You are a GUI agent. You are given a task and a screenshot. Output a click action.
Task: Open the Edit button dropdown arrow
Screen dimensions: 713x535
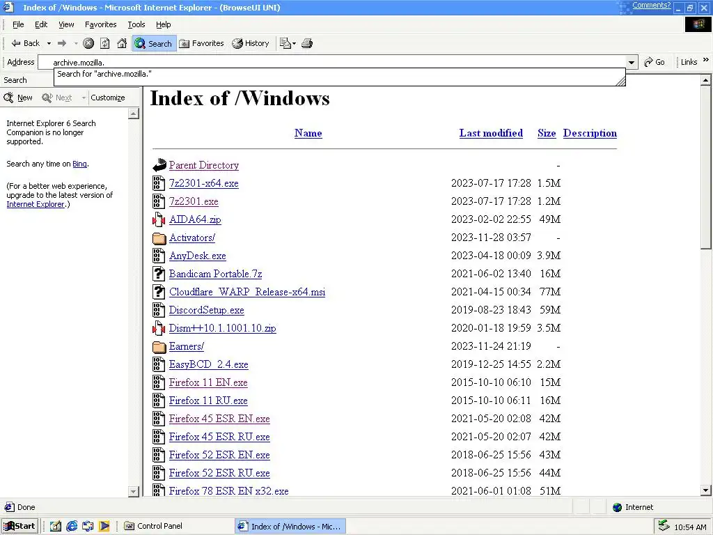tap(295, 44)
